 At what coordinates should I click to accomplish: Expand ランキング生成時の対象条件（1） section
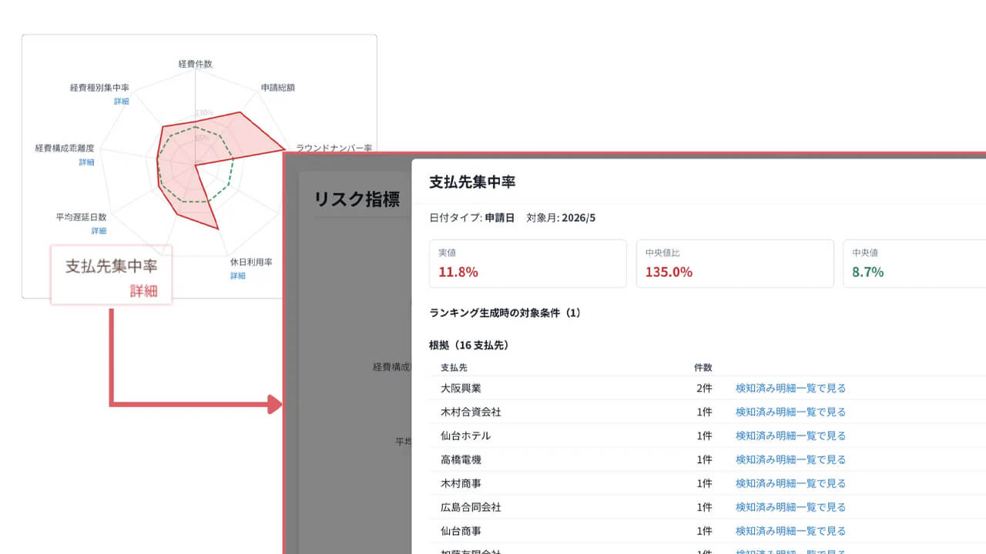pos(505,313)
